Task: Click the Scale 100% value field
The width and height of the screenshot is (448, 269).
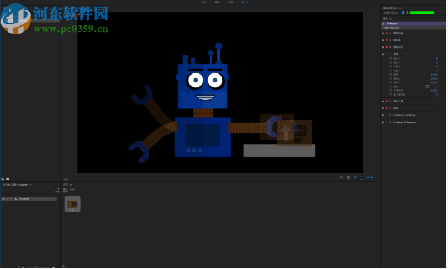Action: click(434, 75)
